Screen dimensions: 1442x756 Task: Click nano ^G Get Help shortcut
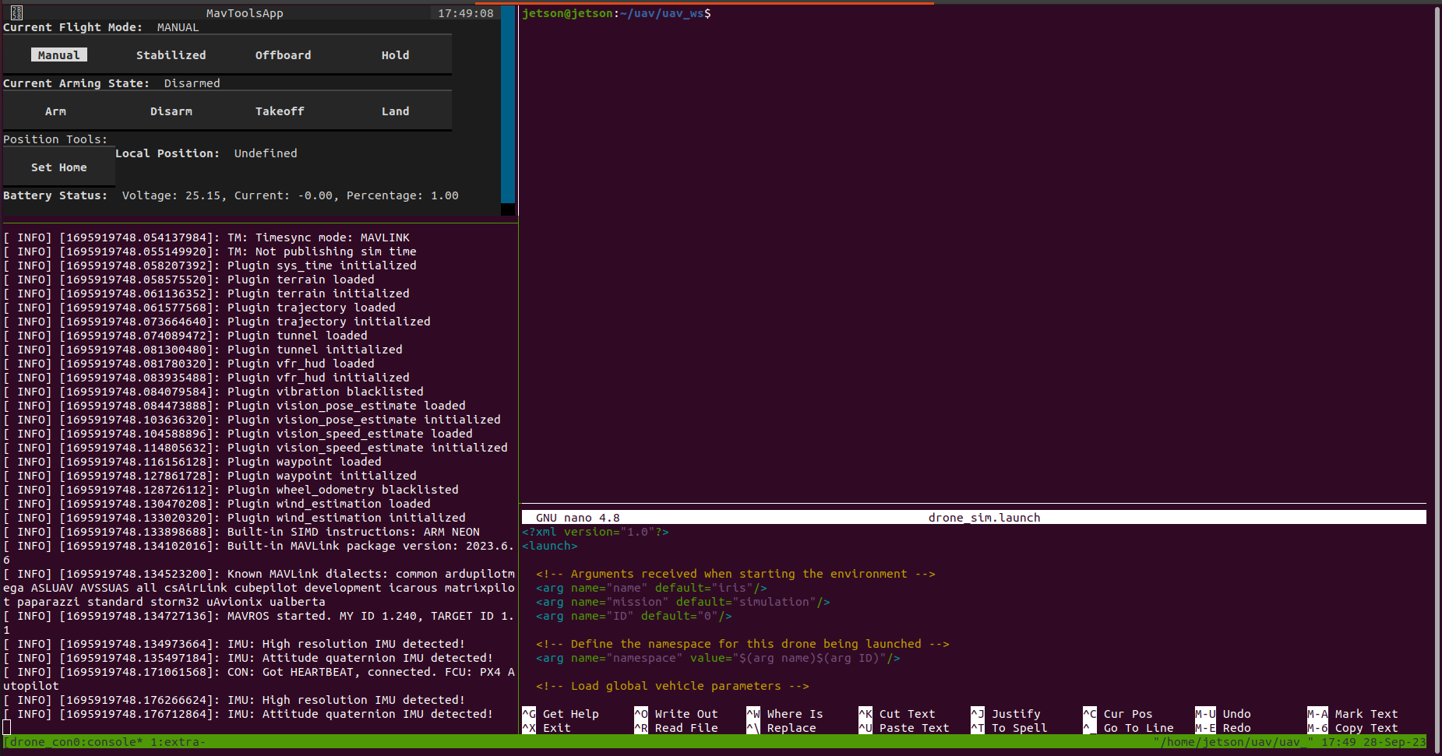561,714
